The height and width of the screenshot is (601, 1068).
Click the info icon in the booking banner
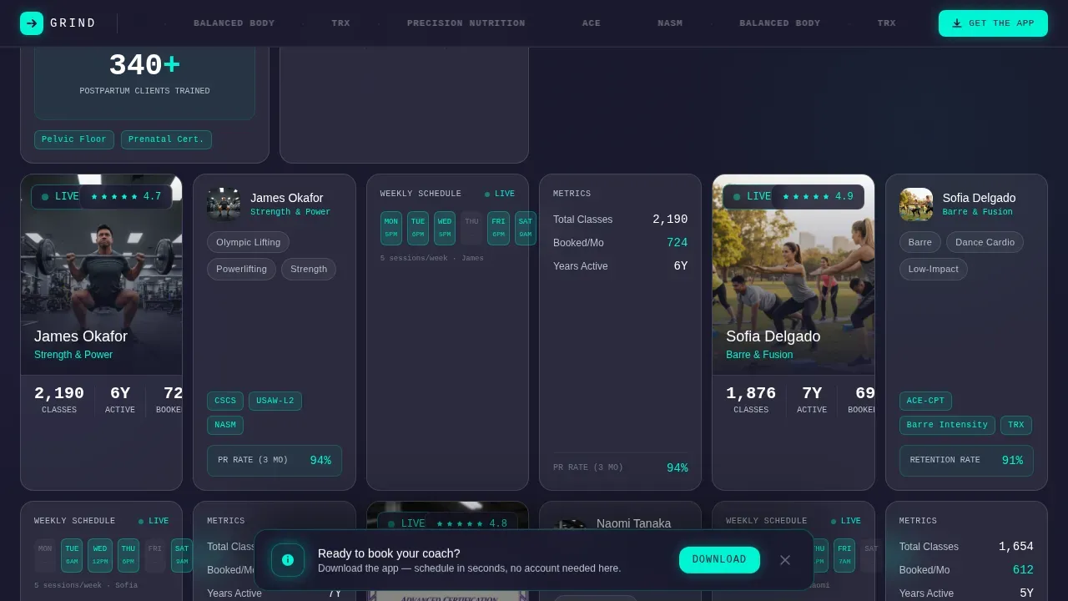pos(288,560)
